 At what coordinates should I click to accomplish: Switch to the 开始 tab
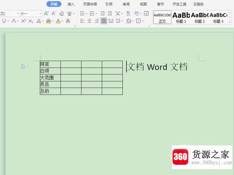pyautogui.click(x=54, y=4)
